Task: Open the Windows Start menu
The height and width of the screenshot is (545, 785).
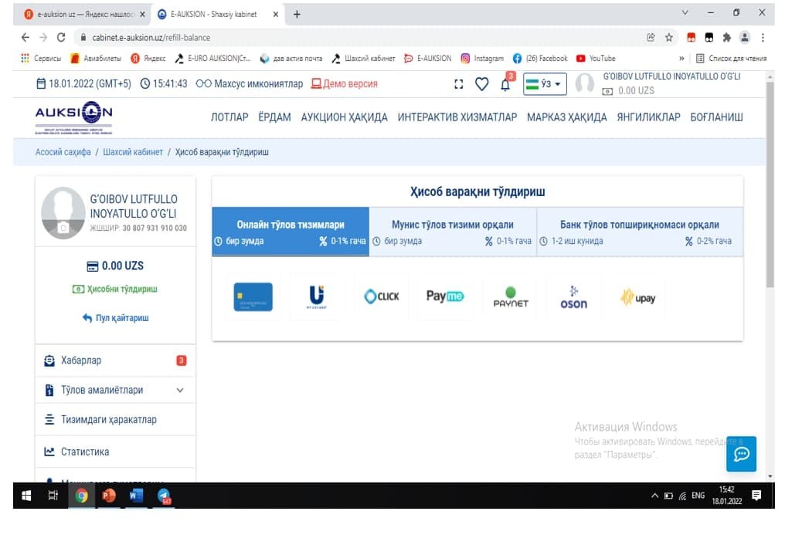Action: point(26,496)
